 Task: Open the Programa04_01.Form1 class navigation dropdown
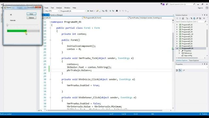(105, 18)
